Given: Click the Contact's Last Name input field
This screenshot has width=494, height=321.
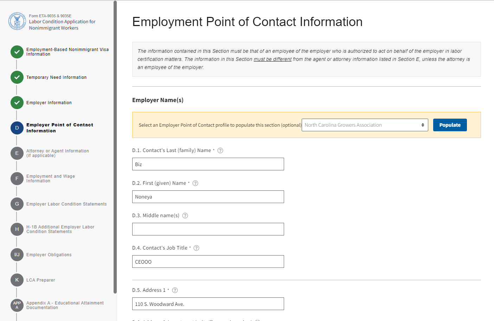Looking at the screenshot, I should pos(208,164).
